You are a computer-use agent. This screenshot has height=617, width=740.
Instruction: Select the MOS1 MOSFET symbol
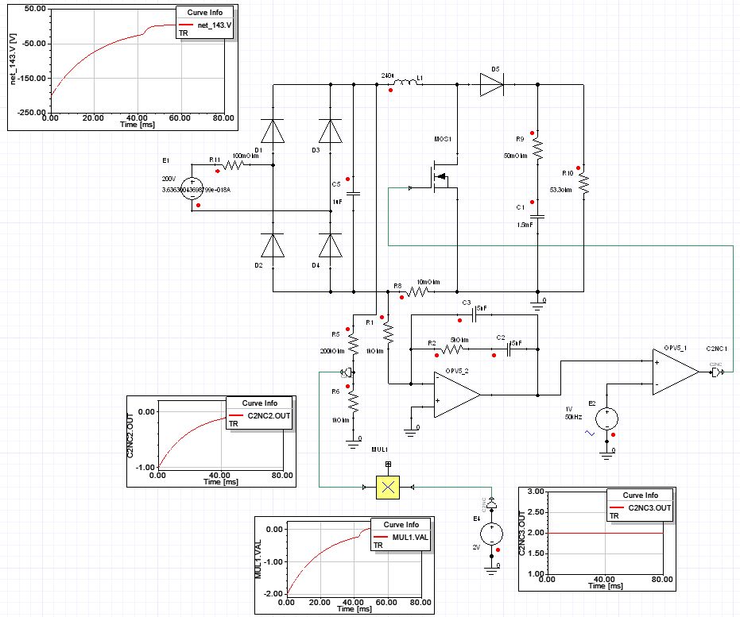click(x=441, y=177)
